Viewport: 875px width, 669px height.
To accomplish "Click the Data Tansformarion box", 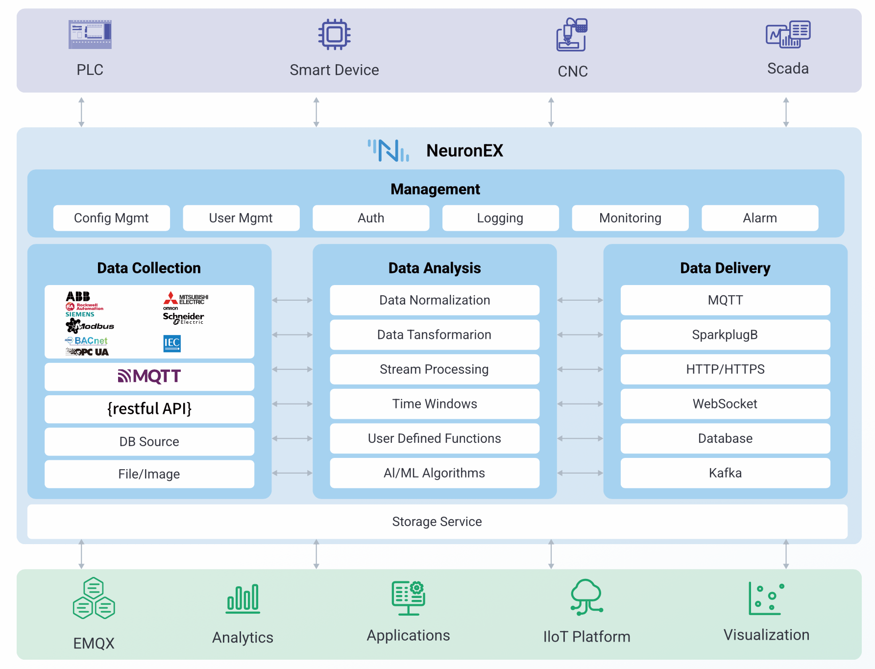I will 435,334.
